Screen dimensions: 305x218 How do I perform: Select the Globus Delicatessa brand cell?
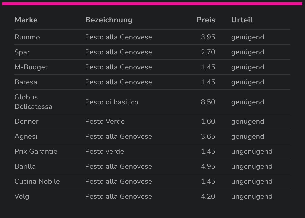(33, 102)
